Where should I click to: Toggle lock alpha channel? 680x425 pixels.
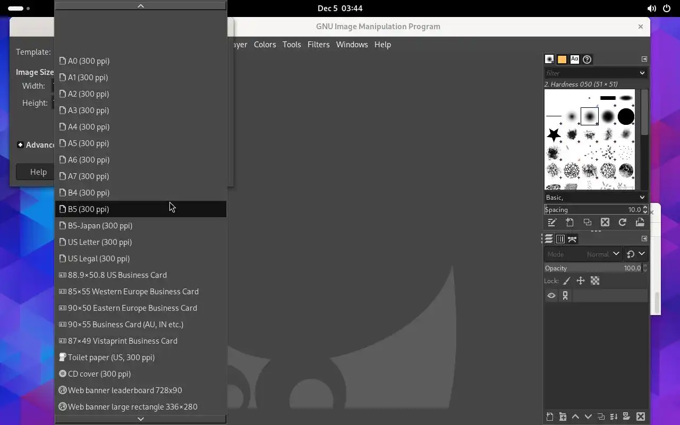pyautogui.click(x=595, y=281)
